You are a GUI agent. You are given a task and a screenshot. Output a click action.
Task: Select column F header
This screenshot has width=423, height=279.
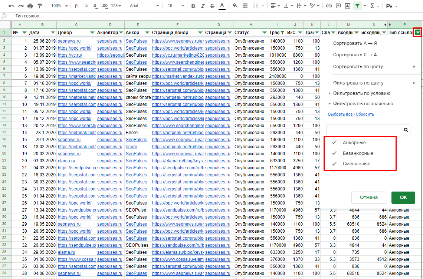click(x=177, y=24)
